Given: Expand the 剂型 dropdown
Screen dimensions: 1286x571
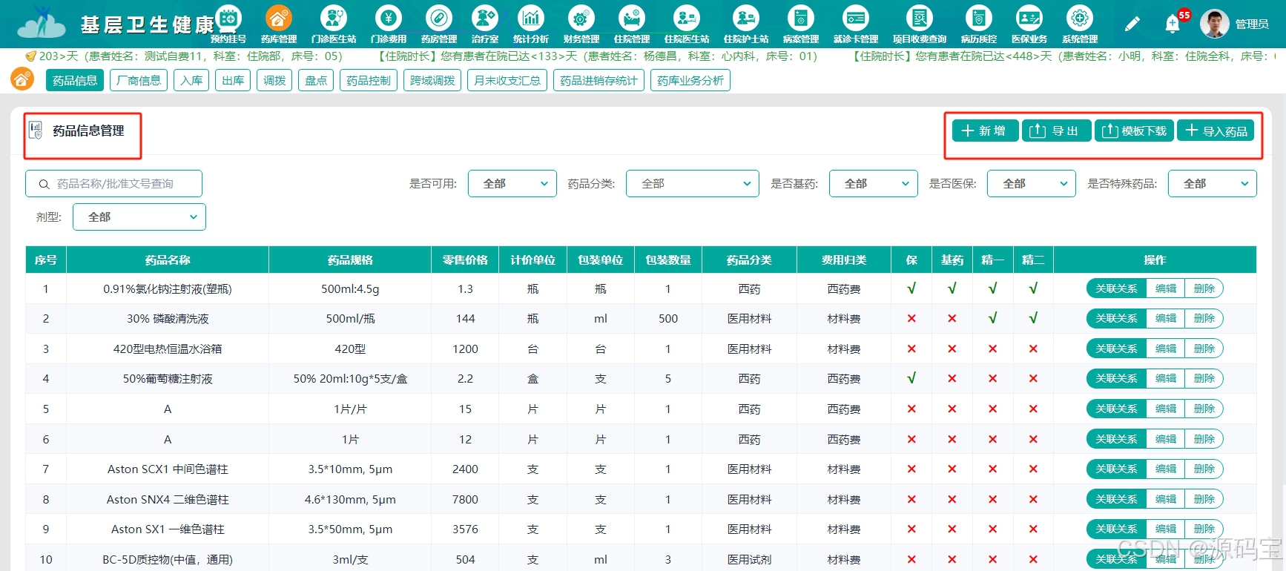Looking at the screenshot, I should (139, 217).
